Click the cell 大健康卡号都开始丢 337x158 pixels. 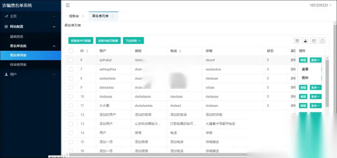[x=220, y=124]
